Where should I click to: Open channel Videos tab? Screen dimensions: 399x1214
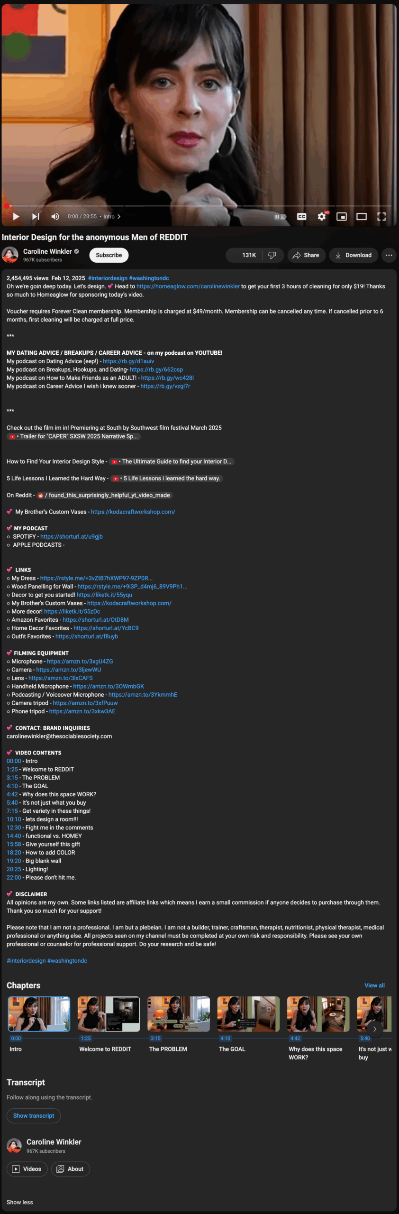(27, 1169)
